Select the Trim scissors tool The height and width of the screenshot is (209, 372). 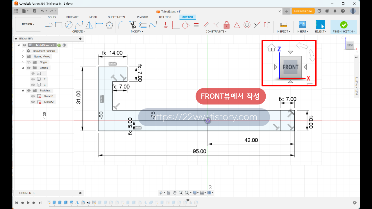click(x=133, y=25)
